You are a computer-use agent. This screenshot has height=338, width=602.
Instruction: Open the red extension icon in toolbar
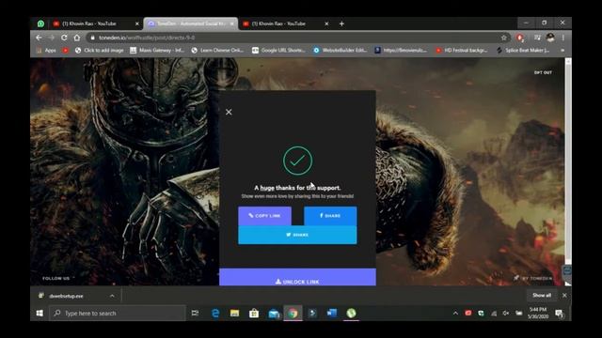click(x=520, y=38)
